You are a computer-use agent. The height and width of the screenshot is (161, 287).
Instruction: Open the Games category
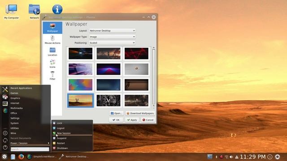click(x=14, y=93)
